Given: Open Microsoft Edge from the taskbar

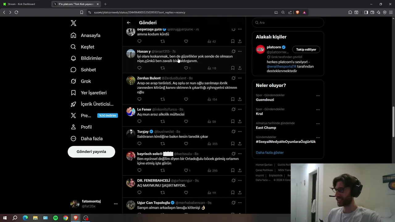Looking at the screenshot, I should tap(25, 218).
